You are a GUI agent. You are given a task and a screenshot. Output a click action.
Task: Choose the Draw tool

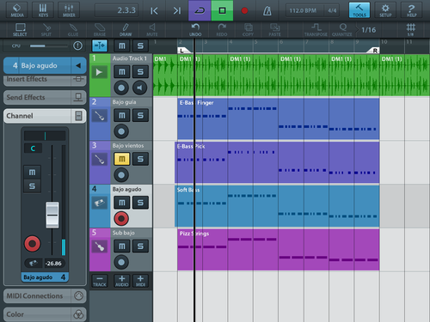[x=126, y=30]
